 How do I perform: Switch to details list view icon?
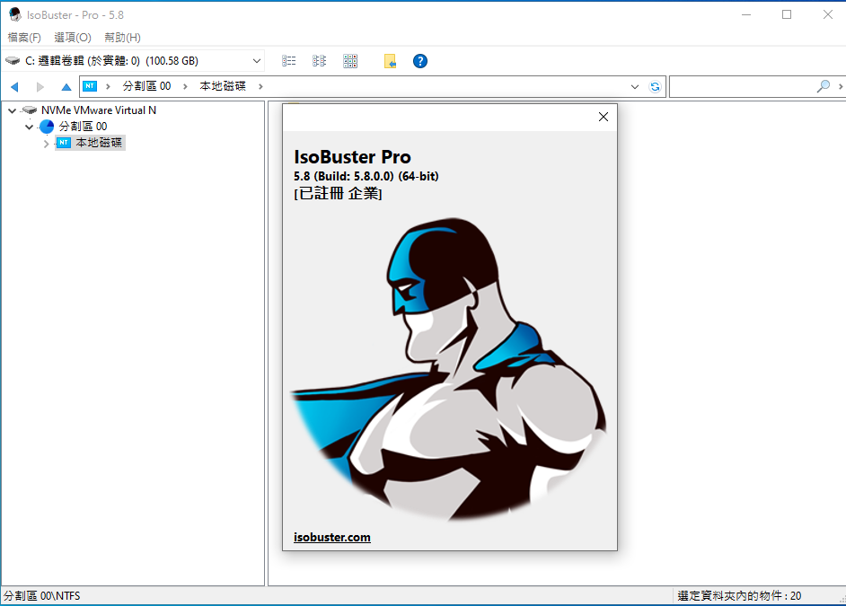point(288,61)
